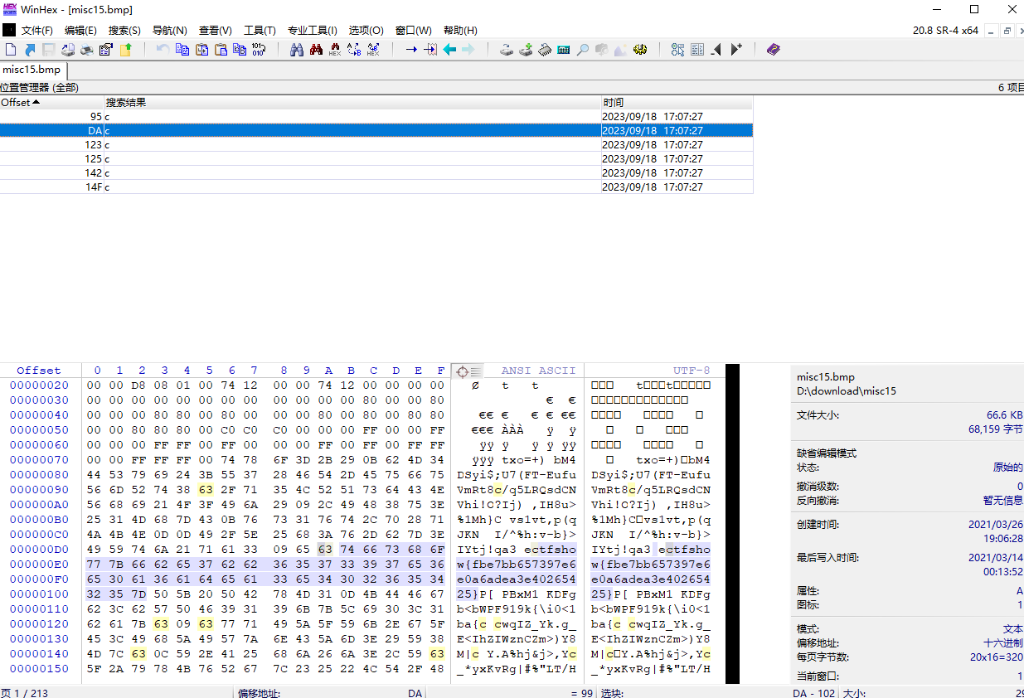Viewport: 1024px width, 698px height.
Task: Click the black left triangle toolbar icon
Action: [x=716, y=50]
